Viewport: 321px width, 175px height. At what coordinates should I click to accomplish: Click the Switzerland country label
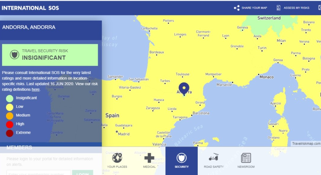[x=269, y=18]
